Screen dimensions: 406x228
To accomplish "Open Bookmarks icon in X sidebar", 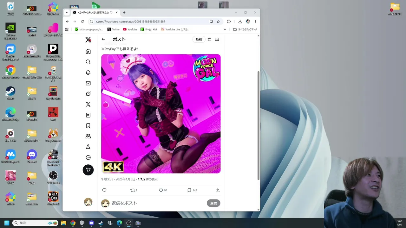I will click(88, 126).
